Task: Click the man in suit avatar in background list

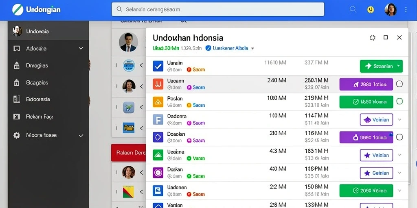Action: click(x=128, y=42)
